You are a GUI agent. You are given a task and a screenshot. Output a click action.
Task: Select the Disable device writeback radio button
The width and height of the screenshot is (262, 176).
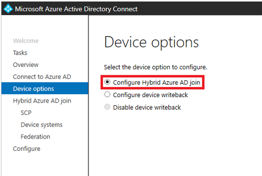coord(107,107)
